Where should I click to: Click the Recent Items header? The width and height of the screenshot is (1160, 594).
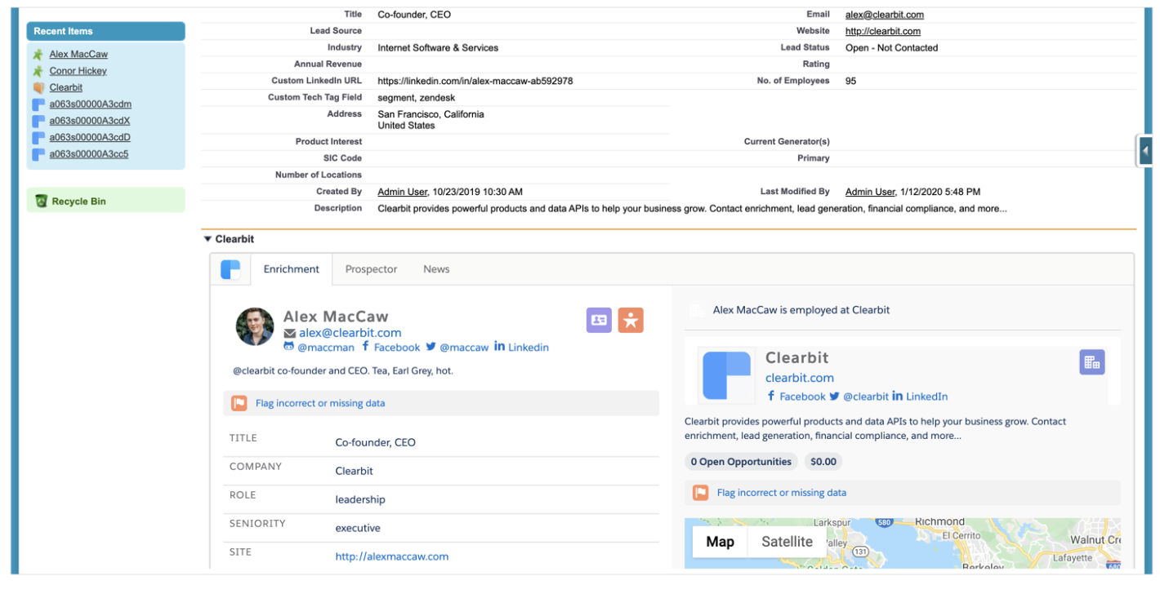click(x=106, y=31)
